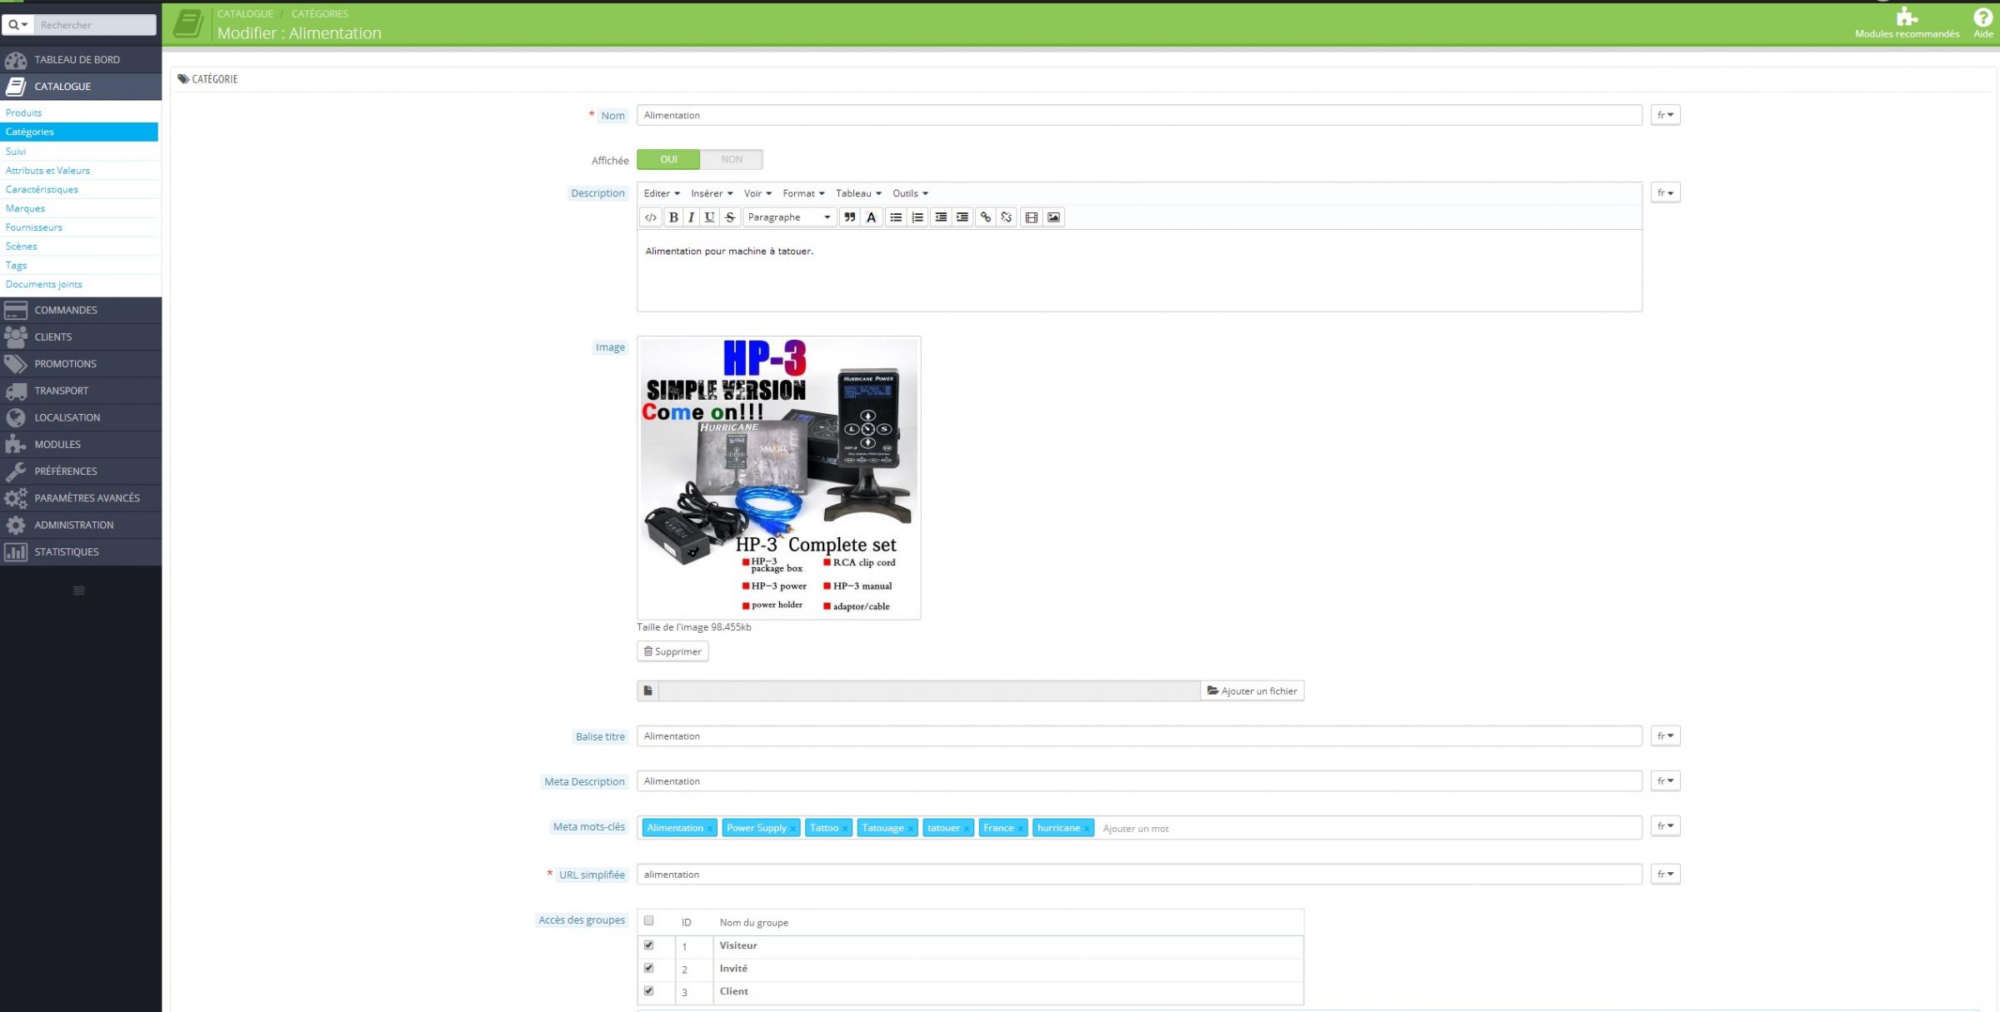Open Produits in Catalogue submenu
Image resolution: width=2000 pixels, height=1012 pixels.
click(x=23, y=112)
